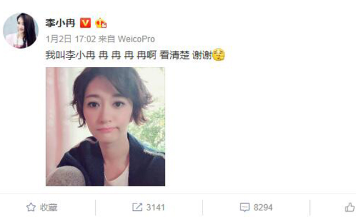356x219 pixels.
Task: Like the post with thumbs-up icon
Action: [349, 207]
